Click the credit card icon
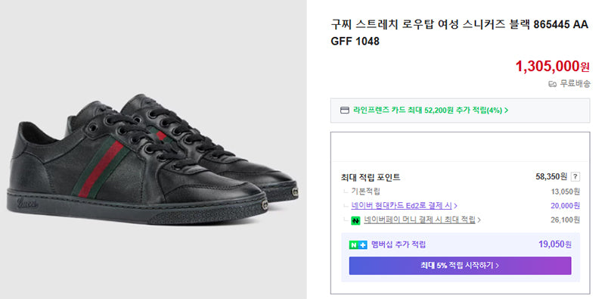Screen dimensions: 605x299 point(344,110)
